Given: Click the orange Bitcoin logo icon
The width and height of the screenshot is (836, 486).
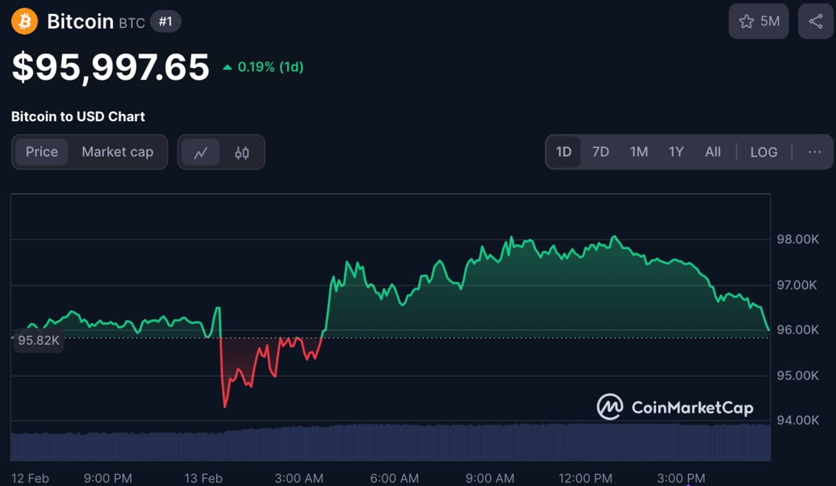Looking at the screenshot, I should coord(25,21).
